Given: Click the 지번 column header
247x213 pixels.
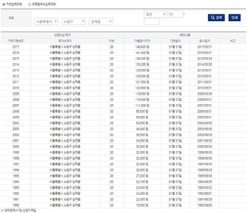Looking at the screenshot, I should click(111, 41).
